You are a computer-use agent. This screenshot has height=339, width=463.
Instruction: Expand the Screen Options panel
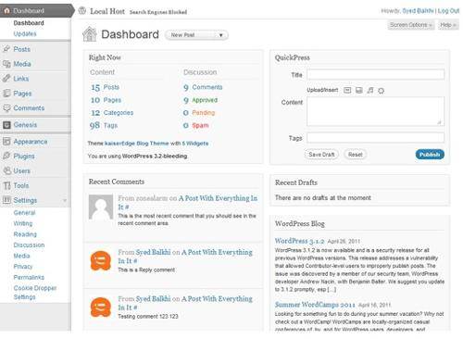coord(410,25)
